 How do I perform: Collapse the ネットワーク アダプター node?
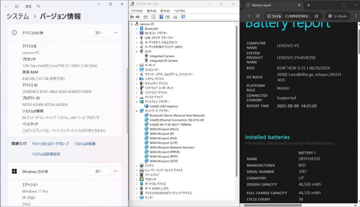[x=136, y=111]
